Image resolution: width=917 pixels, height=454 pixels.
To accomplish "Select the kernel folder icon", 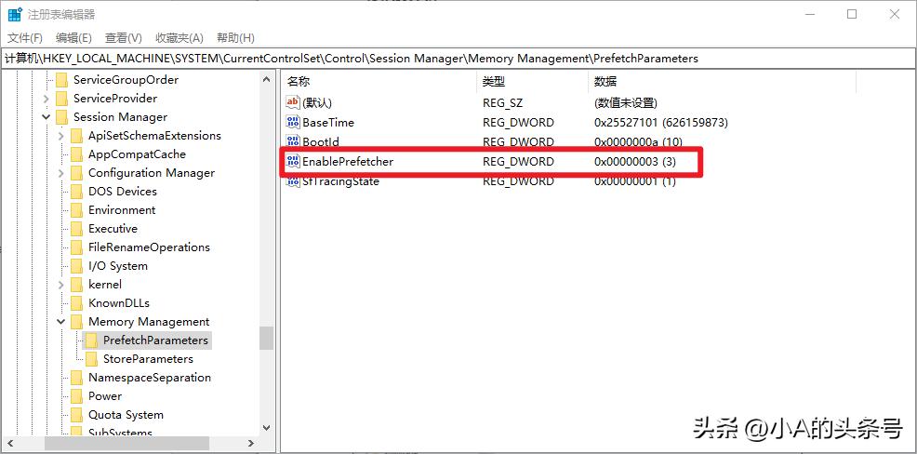I will (76, 285).
